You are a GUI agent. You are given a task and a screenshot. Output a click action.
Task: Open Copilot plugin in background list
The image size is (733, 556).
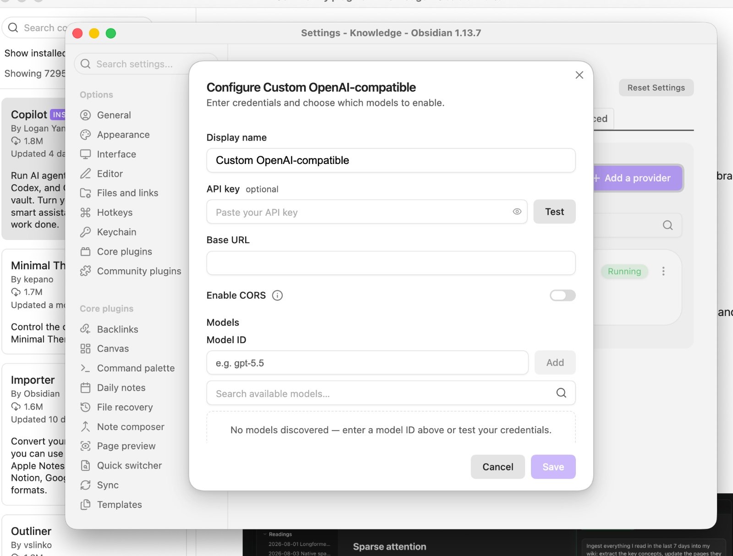point(34,169)
